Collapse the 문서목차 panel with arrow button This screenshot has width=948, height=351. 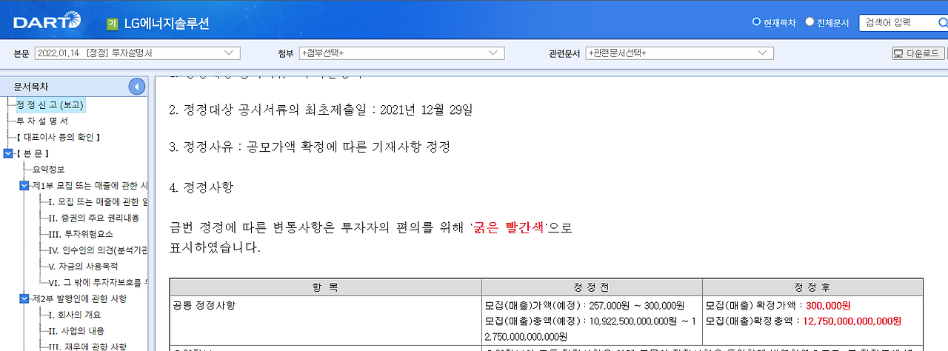(137, 87)
